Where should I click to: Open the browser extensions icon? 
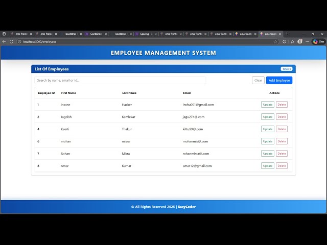284,42
